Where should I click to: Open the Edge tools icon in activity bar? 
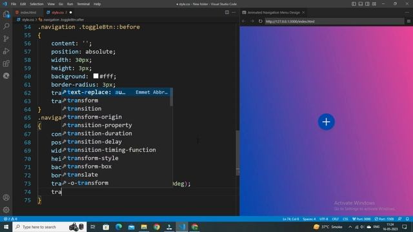(6, 76)
